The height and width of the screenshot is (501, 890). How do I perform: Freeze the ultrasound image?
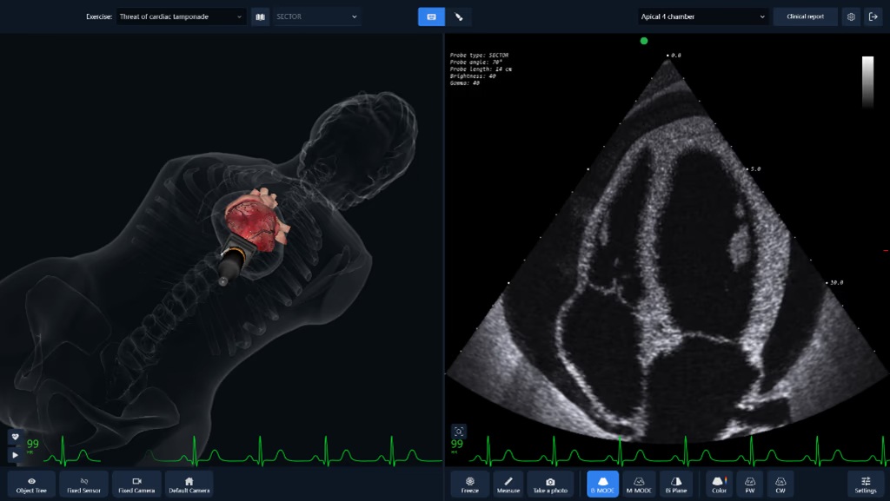(x=470, y=485)
